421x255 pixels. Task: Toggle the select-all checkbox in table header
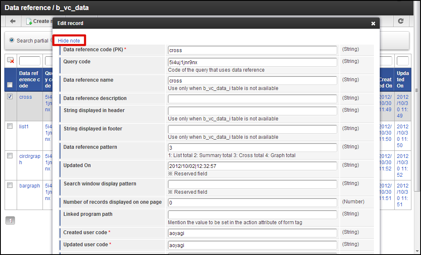tap(10, 85)
